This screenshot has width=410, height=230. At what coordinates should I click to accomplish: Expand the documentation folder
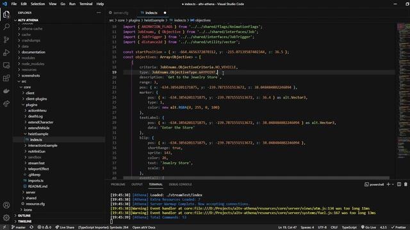(33, 52)
